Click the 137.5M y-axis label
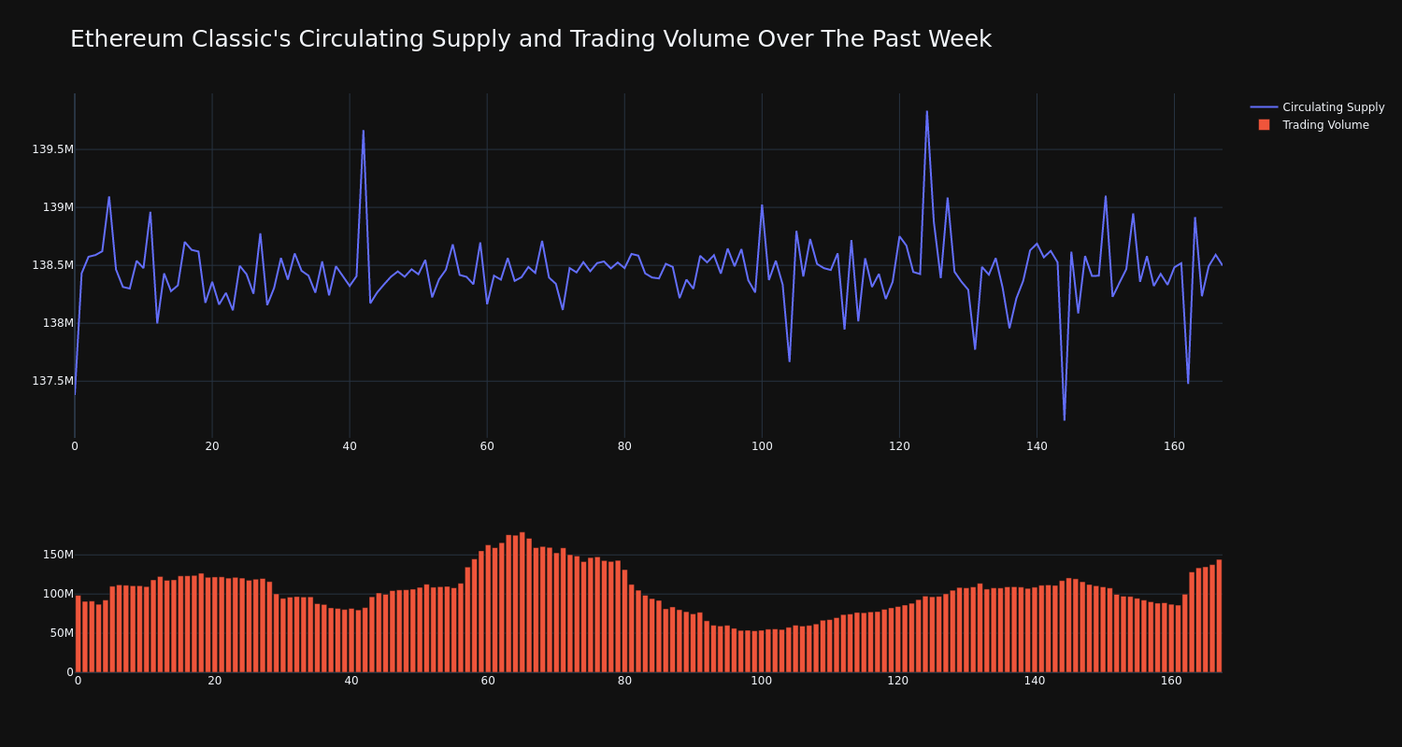1402x747 pixels. (x=52, y=381)
